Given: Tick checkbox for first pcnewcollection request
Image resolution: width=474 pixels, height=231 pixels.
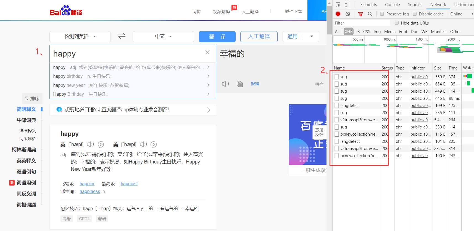Looking at the screenshot, I should point(337,134).
